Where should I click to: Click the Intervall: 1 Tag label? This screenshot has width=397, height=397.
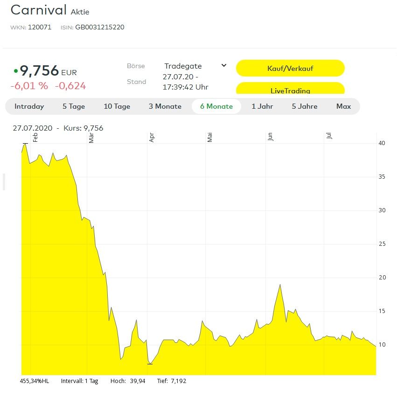(x=79, y=381)
